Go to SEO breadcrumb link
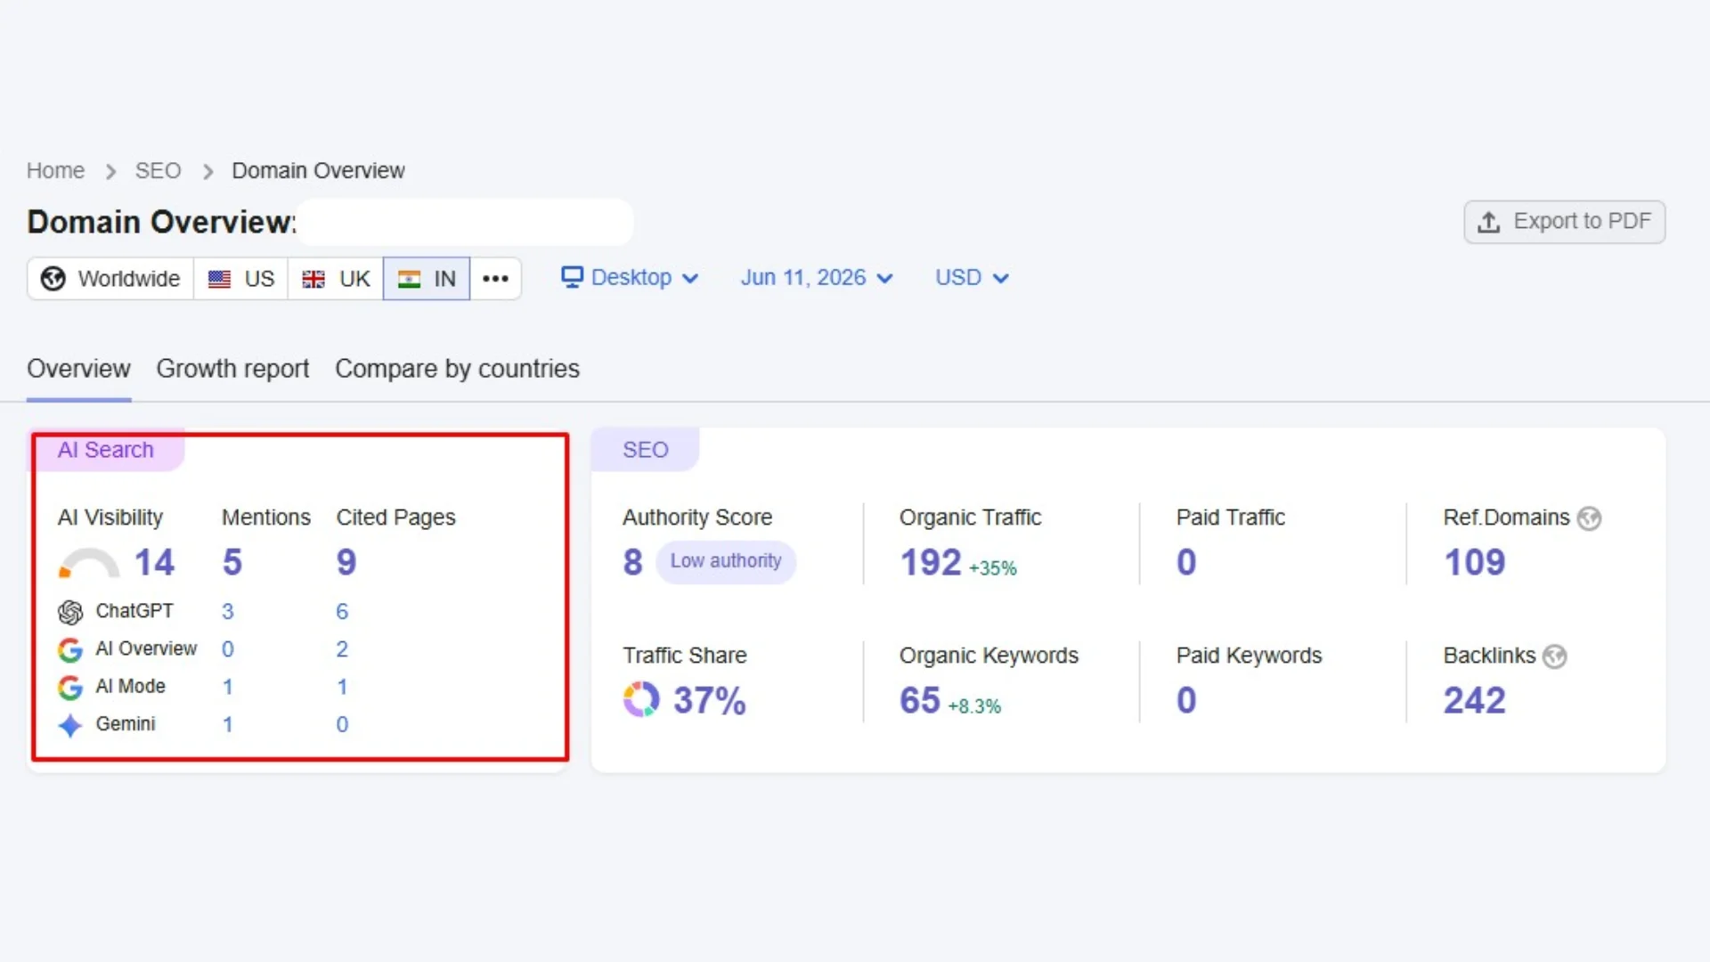The image size is (1710, 962). click(158, 170)
